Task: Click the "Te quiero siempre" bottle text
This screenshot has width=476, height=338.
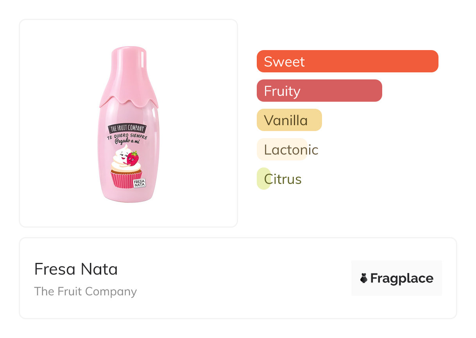Action: click(x=127, y=136)
